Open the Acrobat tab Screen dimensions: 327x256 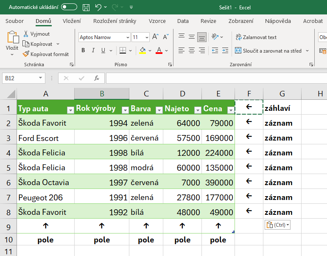click(x=313, y=21)
